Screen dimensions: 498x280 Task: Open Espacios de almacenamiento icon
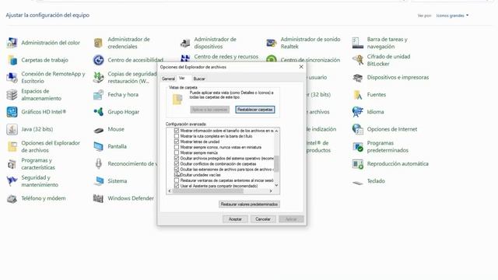coord(12,95)
